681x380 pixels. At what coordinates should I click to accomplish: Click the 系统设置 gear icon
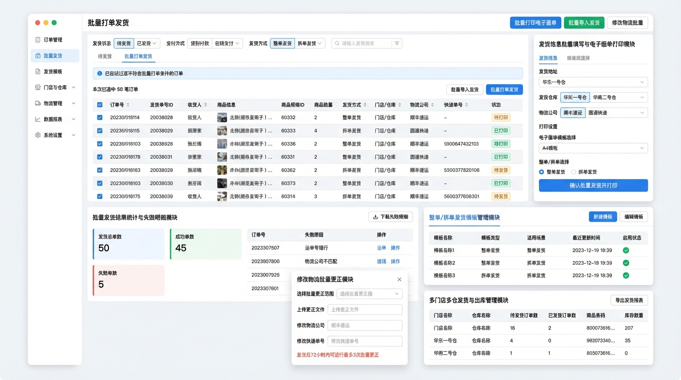(38, 135)
